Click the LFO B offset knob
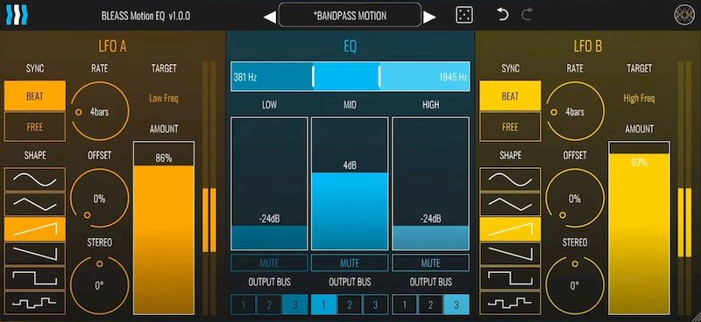The height and width of the screenshot is (322, 701). point(575,199)
